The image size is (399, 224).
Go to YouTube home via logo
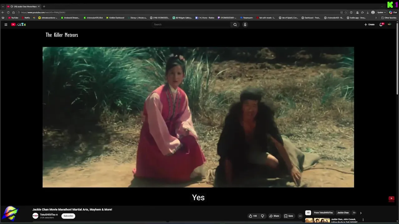pyautogui.click(x=18, y=25)
